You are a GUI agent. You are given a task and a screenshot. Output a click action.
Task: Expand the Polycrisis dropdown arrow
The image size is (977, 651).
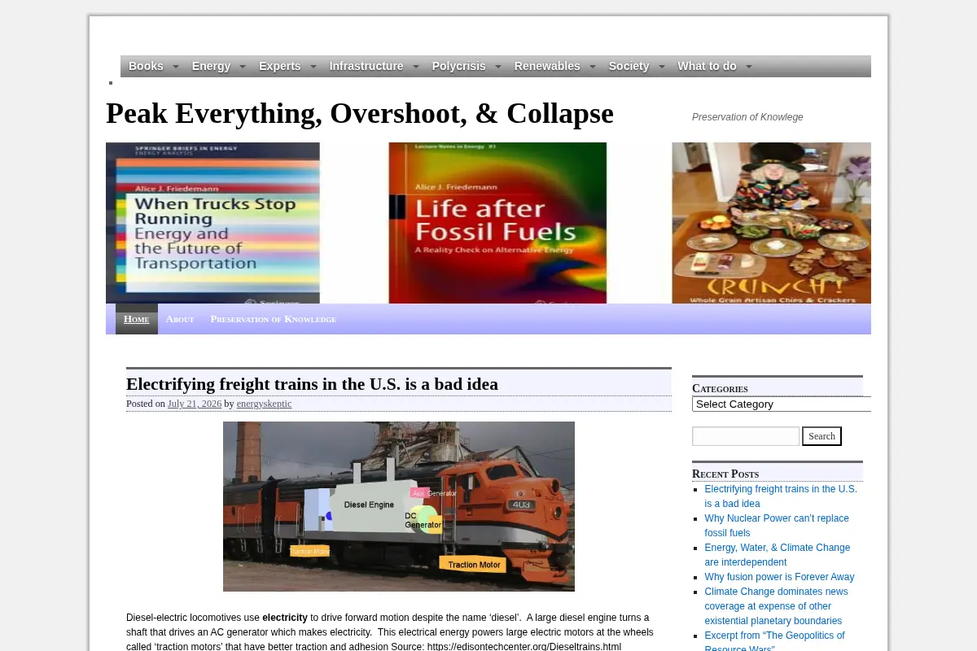[x=497, y=67]
